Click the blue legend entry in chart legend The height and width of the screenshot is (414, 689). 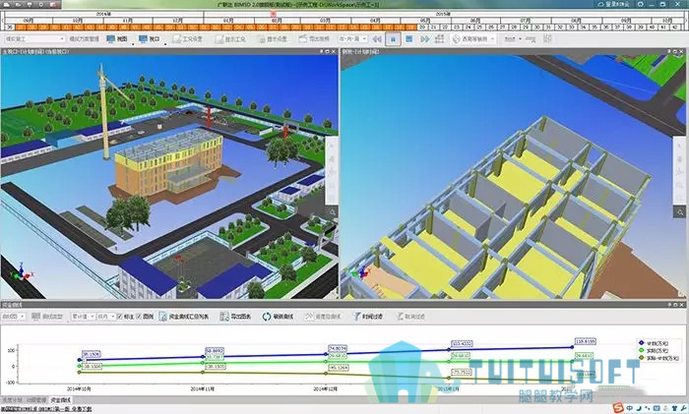coord(655,343)
